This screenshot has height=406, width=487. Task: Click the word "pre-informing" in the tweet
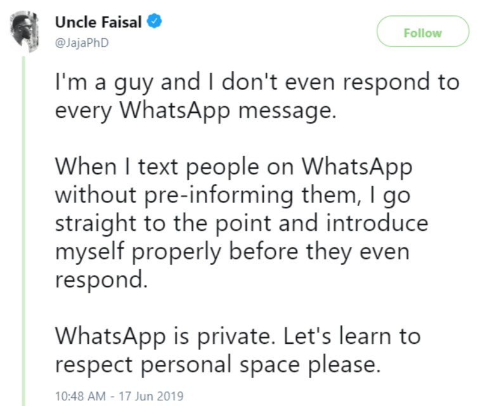coord(219,196)
